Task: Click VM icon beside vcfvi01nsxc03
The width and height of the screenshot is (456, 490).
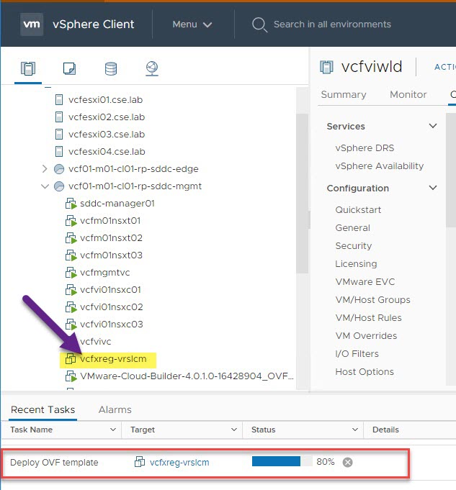Action: (x=71, y=325)
